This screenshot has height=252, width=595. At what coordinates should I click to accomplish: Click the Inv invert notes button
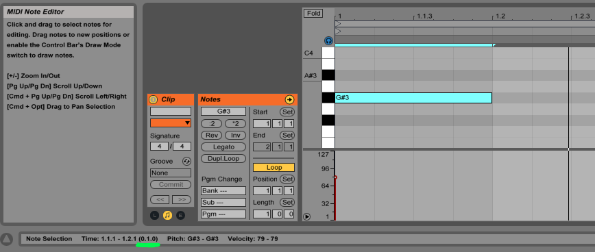click(235, 136)
